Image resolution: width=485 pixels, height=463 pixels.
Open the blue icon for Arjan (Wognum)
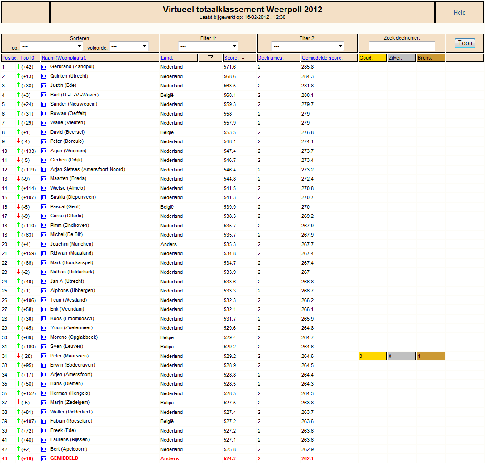coord(44,151)
